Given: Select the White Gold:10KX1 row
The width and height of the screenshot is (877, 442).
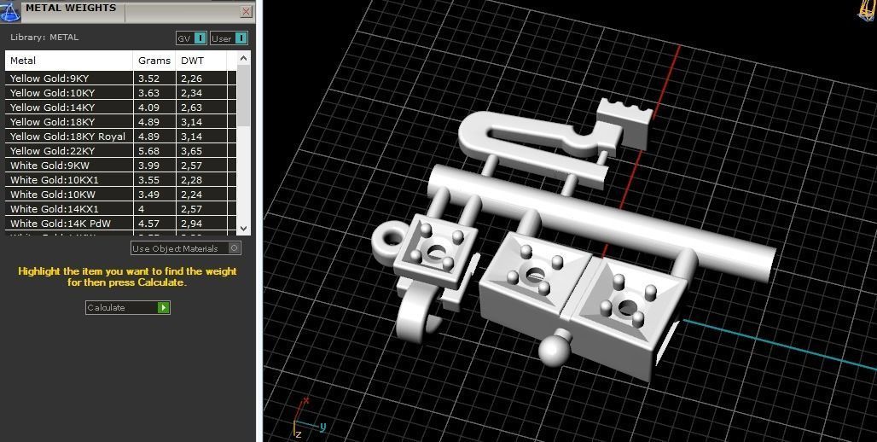Looking at the screenshot, I should [121, 180].
